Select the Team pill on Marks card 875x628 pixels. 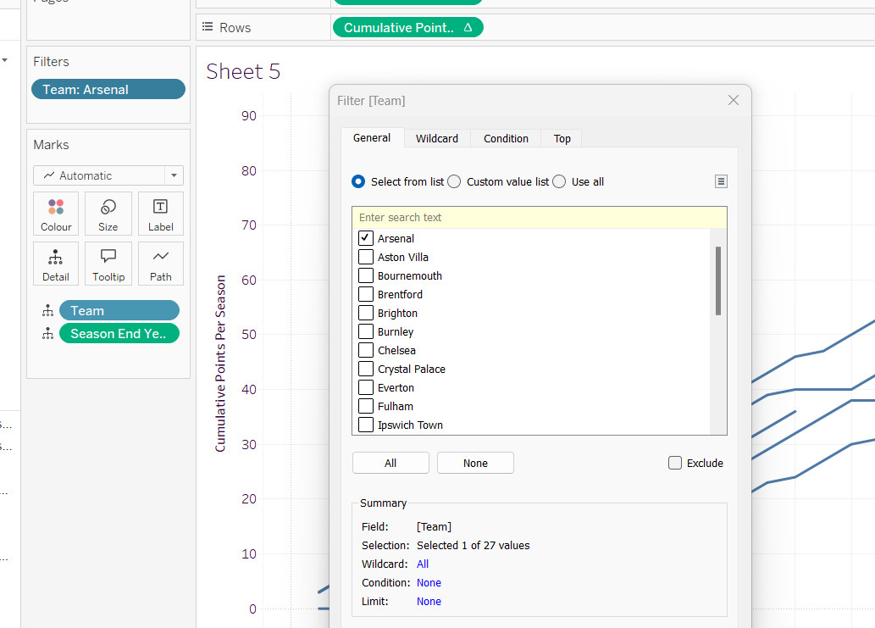coord(119,310)
